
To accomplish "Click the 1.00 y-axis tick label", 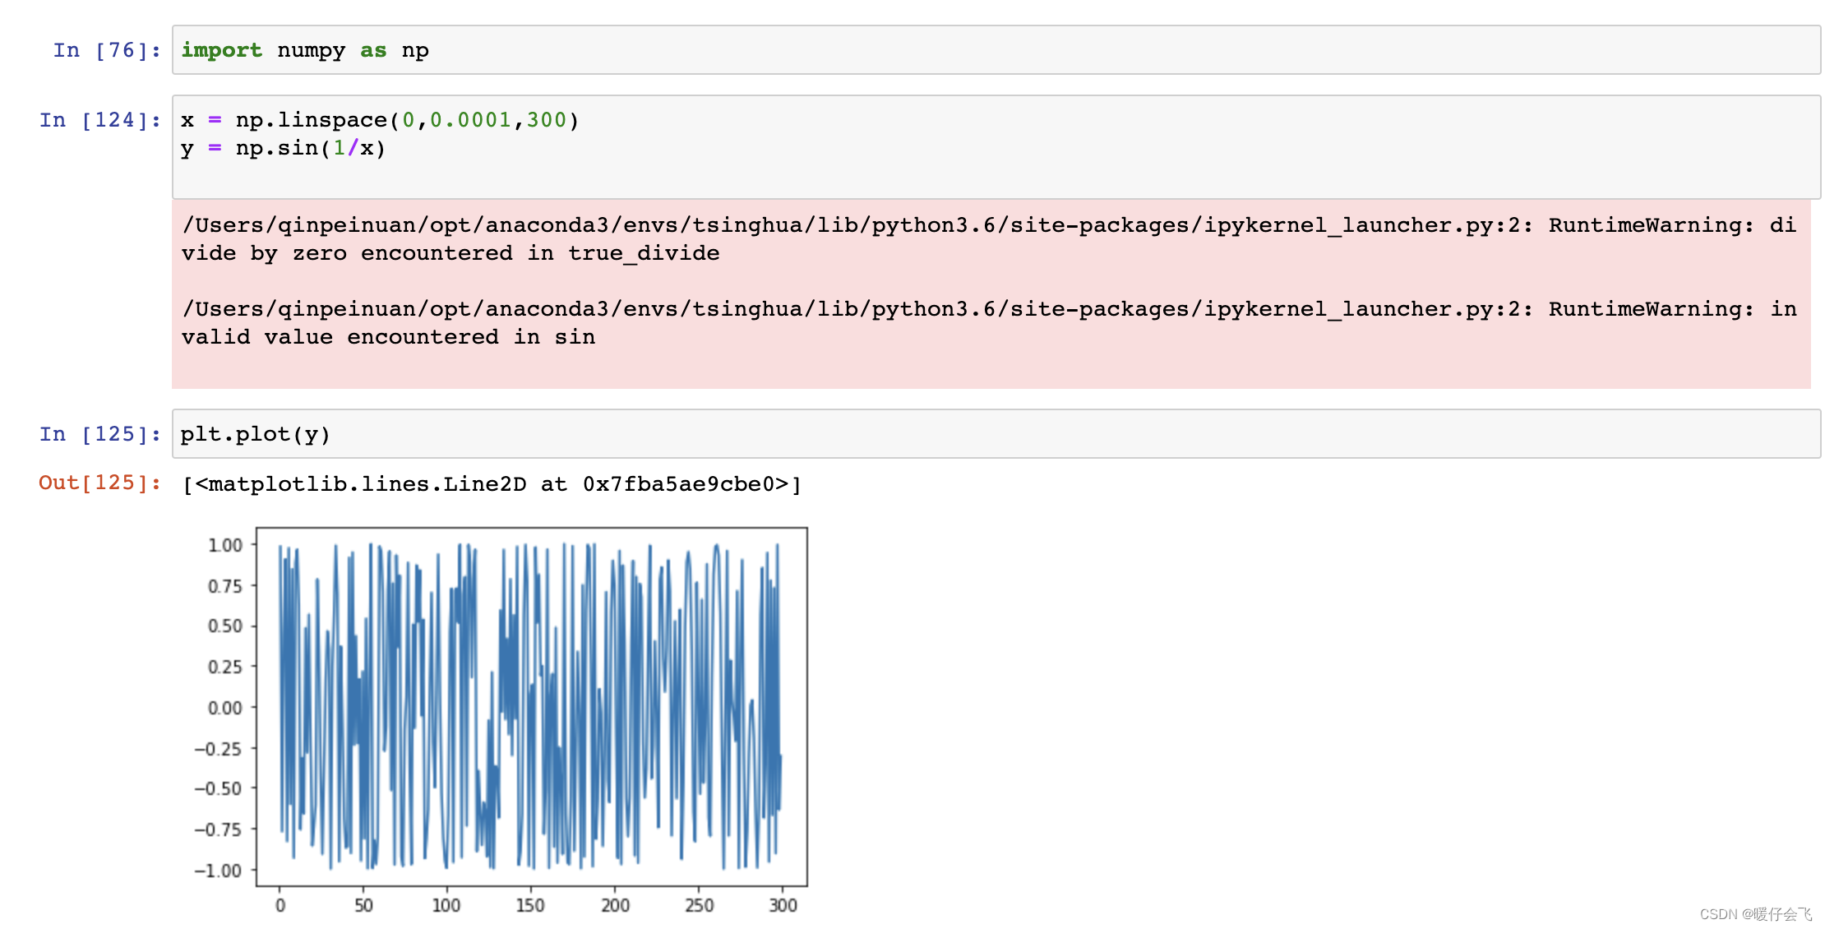I will coord(225,545).
